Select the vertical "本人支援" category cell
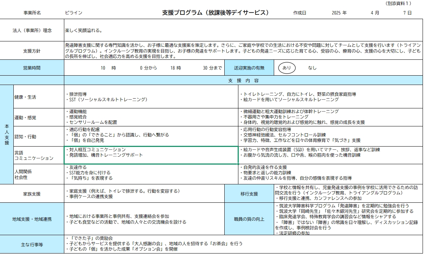This screenshot has width=428, height=260. tap(7, 135)
